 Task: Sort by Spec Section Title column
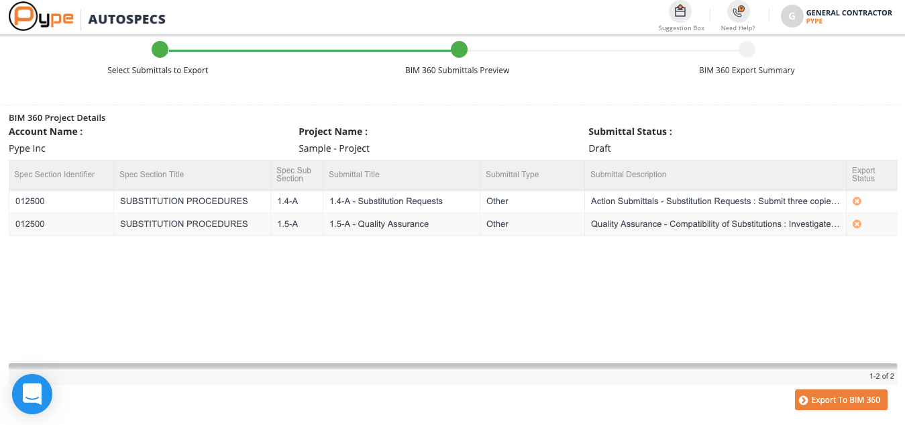click(152, 175)
